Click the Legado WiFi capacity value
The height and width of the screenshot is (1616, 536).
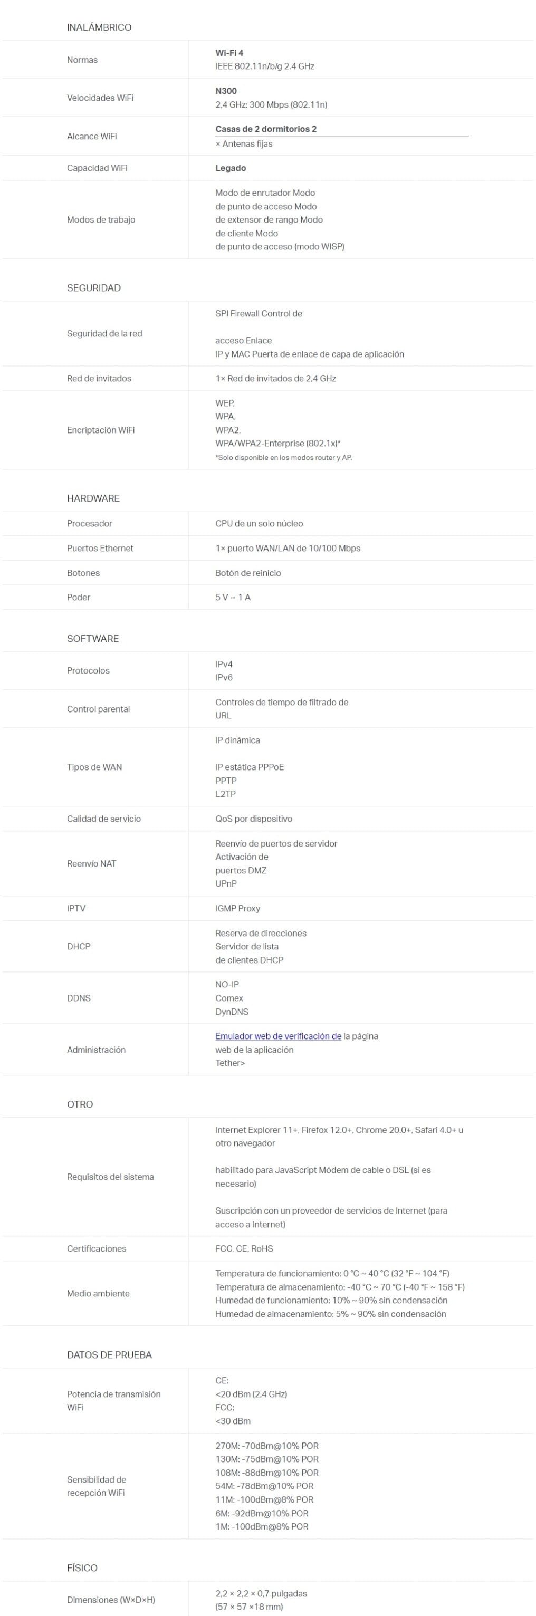click(231, 168)
